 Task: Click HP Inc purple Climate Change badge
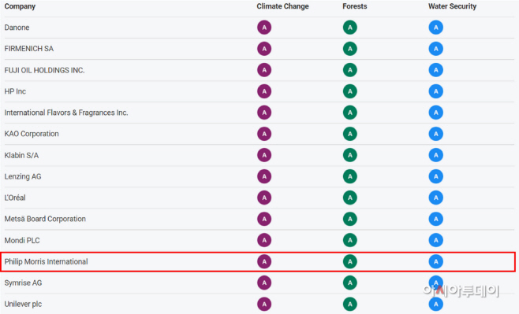264,91
